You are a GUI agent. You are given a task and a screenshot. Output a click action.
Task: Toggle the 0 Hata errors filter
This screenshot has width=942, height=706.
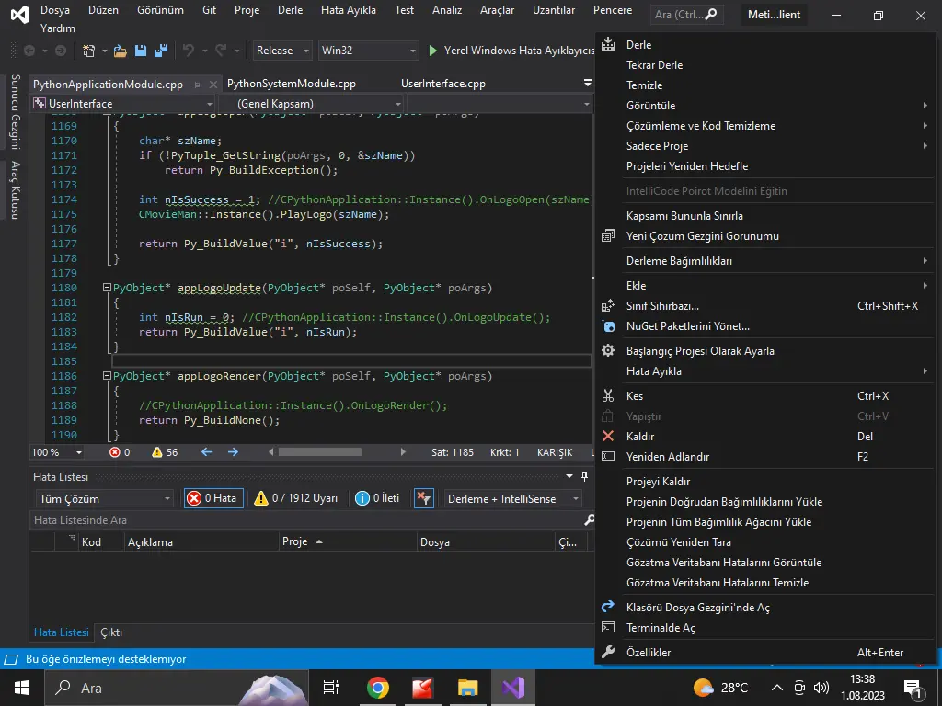[213, 498]
